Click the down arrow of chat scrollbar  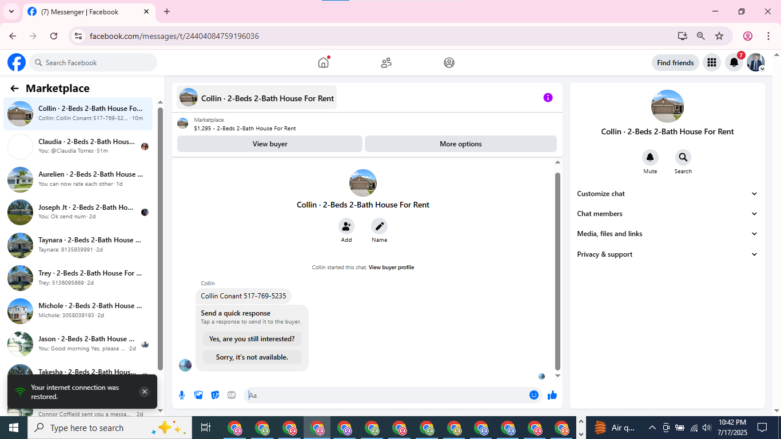pos(558,376)
